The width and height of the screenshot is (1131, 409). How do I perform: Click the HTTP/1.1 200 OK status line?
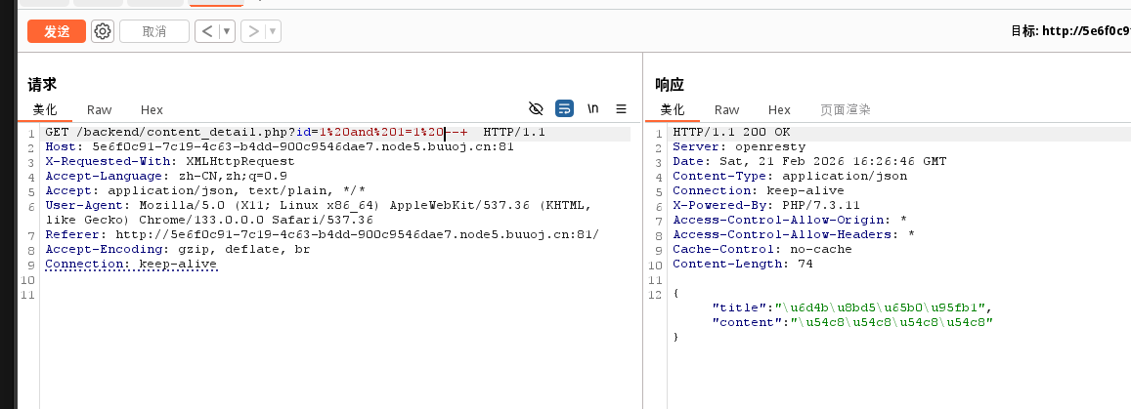[x=731, y=133]
